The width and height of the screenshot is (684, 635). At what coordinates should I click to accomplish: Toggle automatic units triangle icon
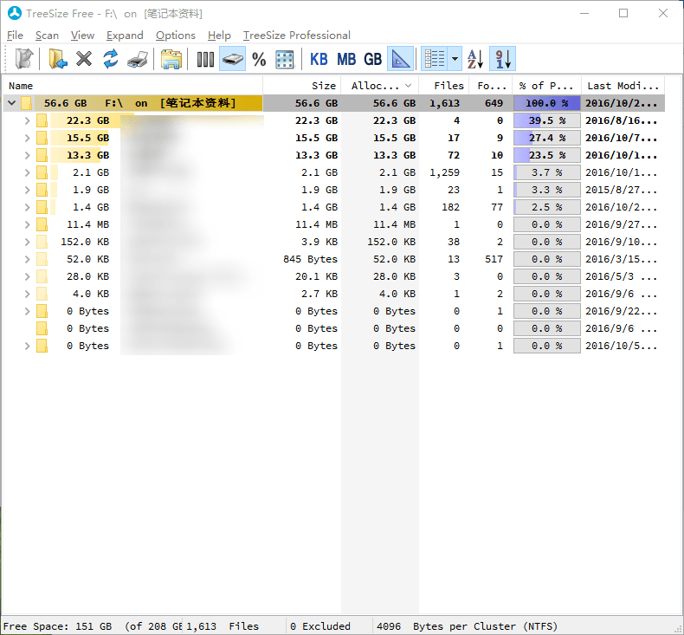401,59
